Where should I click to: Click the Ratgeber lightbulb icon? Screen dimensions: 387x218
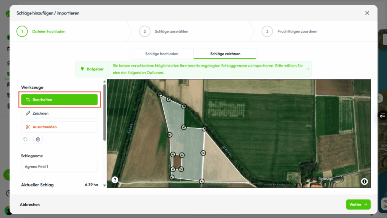[x=82, y=69]
